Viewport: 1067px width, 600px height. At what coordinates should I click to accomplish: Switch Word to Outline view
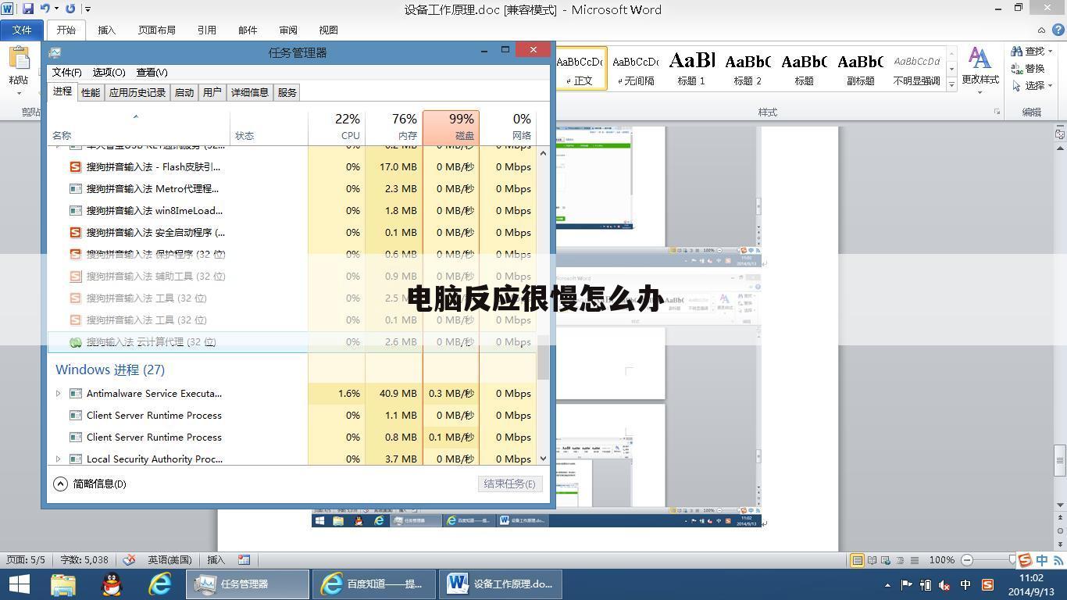(x=900, y=560)
